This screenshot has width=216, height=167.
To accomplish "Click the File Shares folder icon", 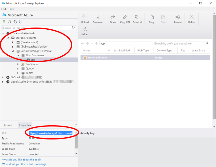I will [23, 64].
